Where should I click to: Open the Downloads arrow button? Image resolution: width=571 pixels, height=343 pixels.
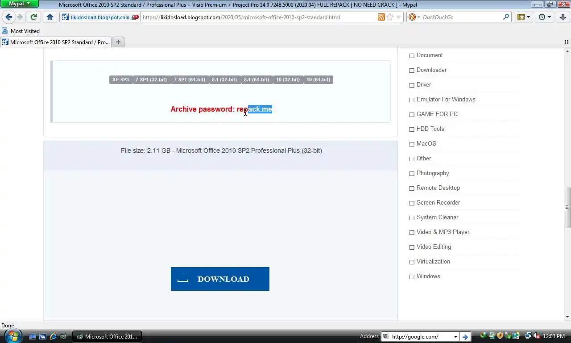563,17
